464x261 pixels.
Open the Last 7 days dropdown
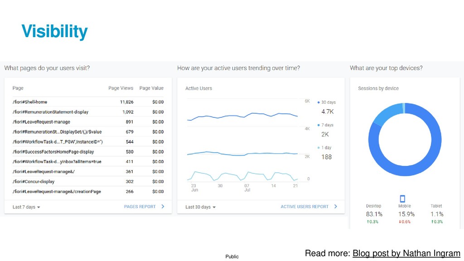(x=26, y=207)
